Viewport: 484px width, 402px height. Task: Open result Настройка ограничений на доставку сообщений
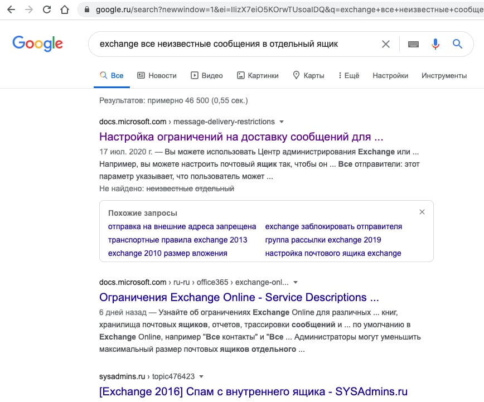241,137
